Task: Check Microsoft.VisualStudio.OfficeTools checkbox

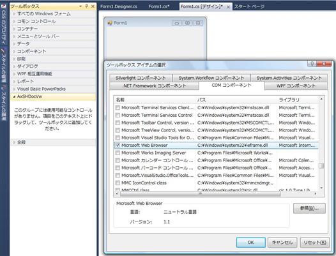Action: [x=118, y=176]
